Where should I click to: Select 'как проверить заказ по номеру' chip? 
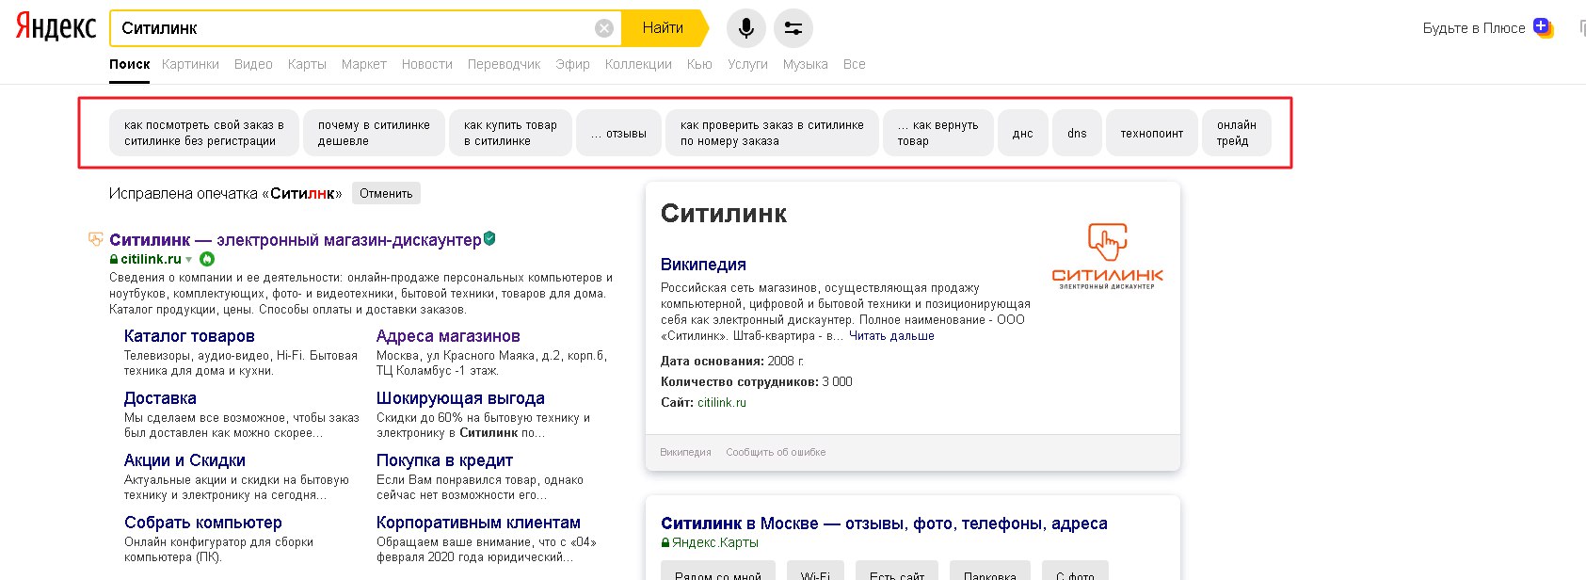pyautogui.click(x=772, y=133)
